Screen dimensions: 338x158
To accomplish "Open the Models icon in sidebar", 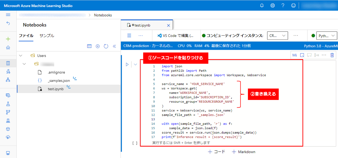I will pyautogui.click(x=8, y=121).
